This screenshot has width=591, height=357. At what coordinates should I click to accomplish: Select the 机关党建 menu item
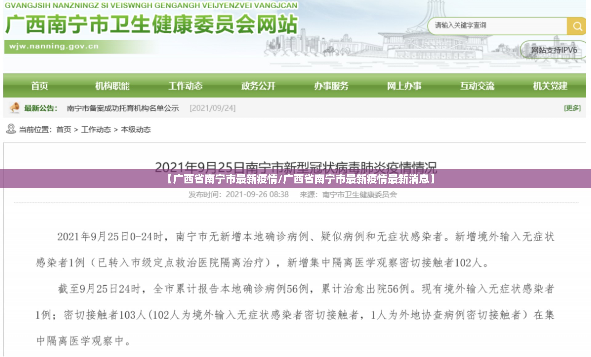click(550, 86)
